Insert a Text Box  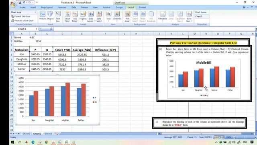click(x=58, y=17)
